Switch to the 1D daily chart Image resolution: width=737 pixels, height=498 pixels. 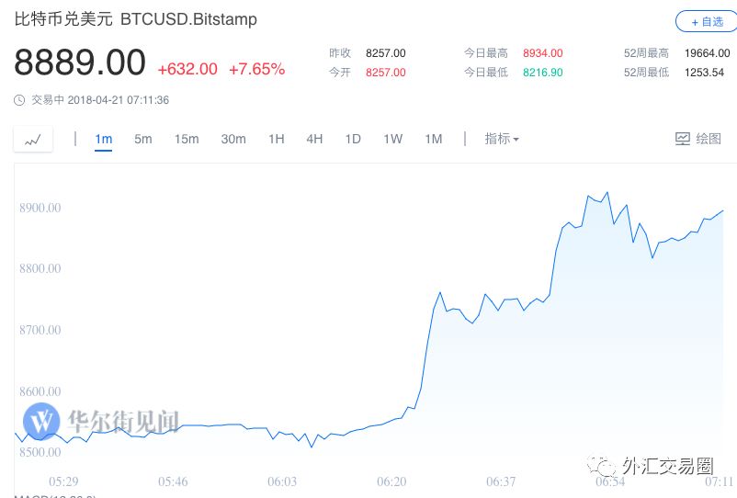[353, 139]
